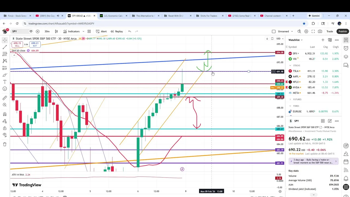The height and width of the screenshot is (197, 350).
Task: Select the brush drawing tool
Action: (x=5, y=75)
